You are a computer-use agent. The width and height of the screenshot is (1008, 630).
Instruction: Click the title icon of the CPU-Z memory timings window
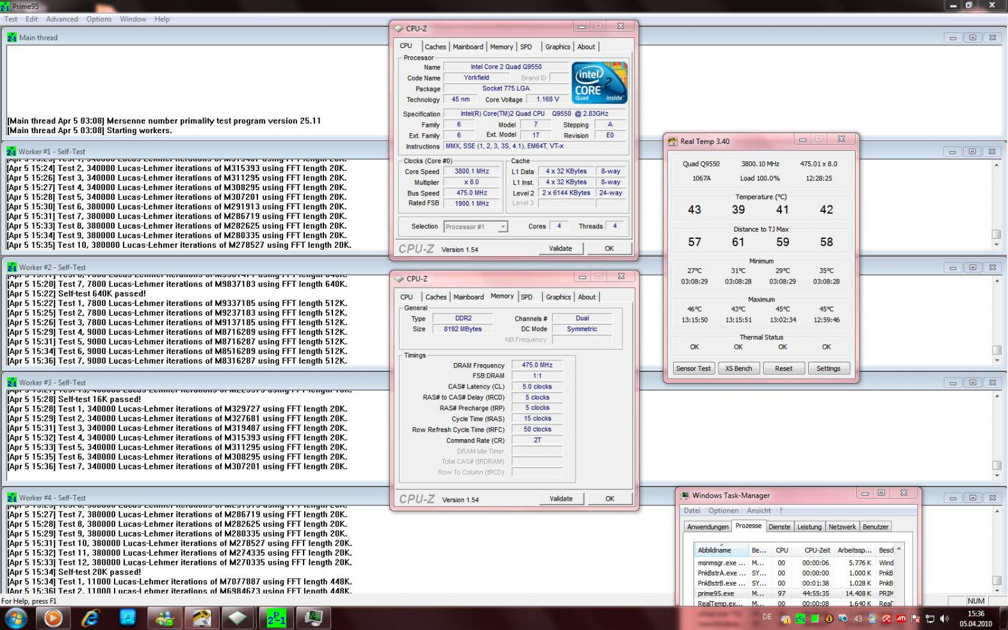(398, 279)
